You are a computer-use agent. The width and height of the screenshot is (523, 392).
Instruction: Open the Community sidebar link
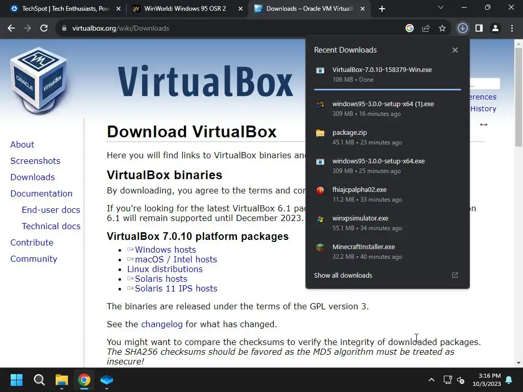(x=34, y=259)
